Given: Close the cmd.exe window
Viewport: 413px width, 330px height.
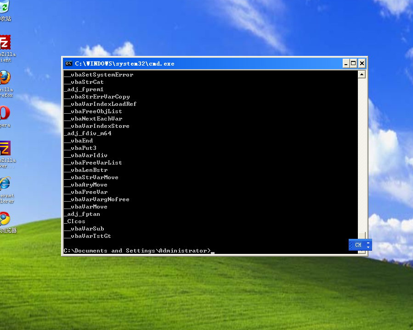Looking at the screenshot, I should 362,64.
